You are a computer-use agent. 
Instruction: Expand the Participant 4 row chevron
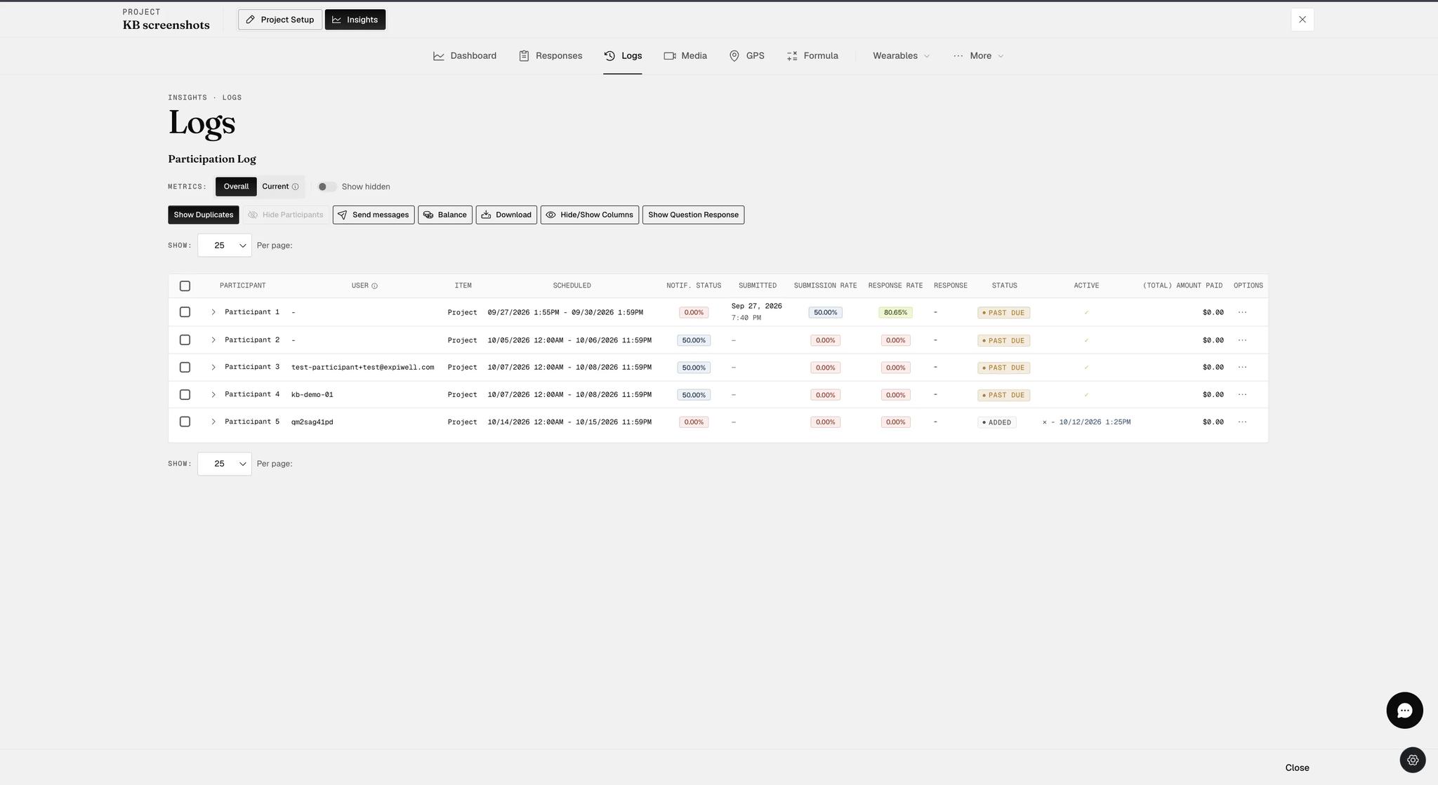[213, 395]
